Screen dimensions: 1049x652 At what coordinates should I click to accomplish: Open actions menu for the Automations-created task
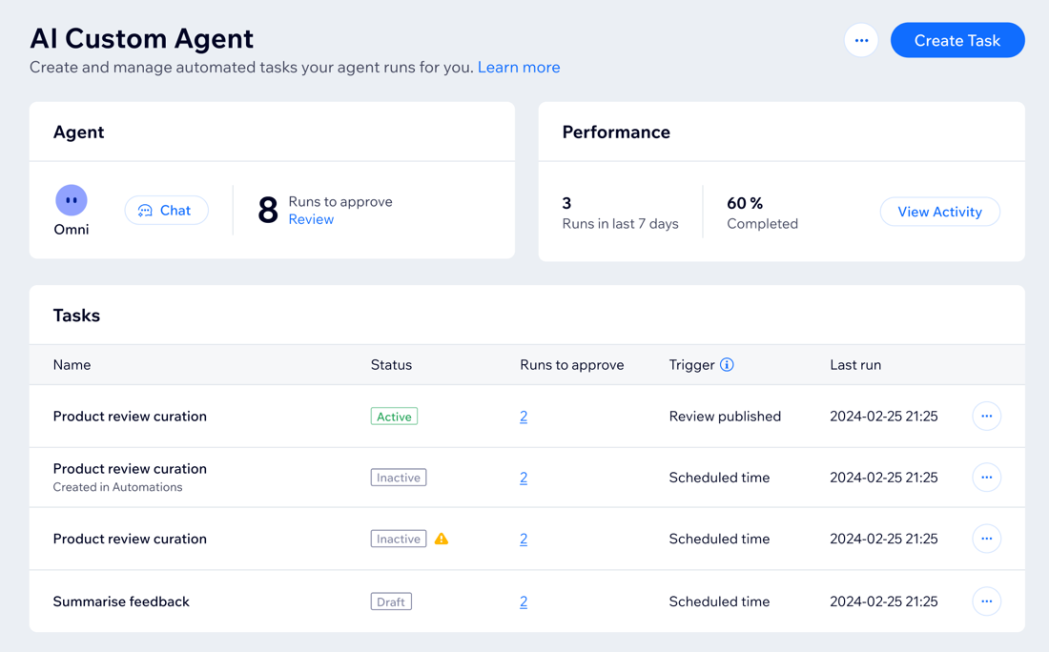point(986,477)
